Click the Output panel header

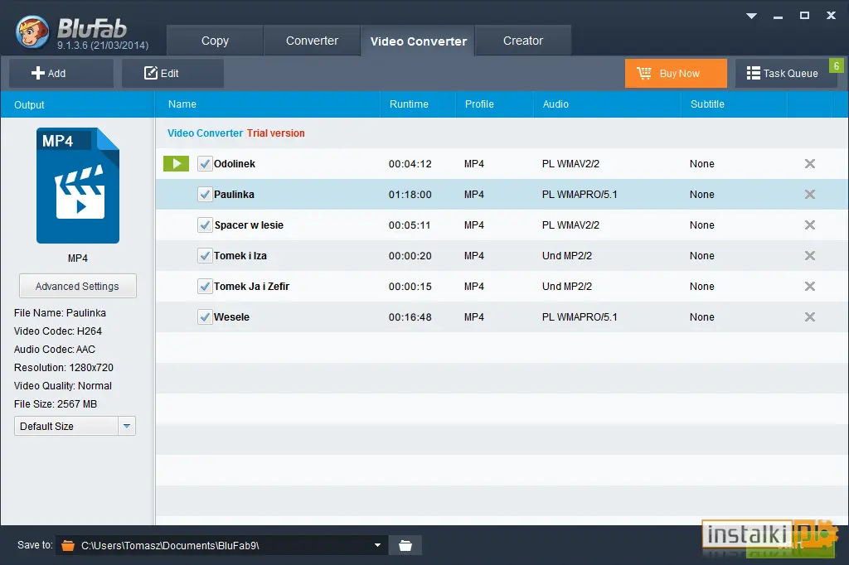pos(77,104)
